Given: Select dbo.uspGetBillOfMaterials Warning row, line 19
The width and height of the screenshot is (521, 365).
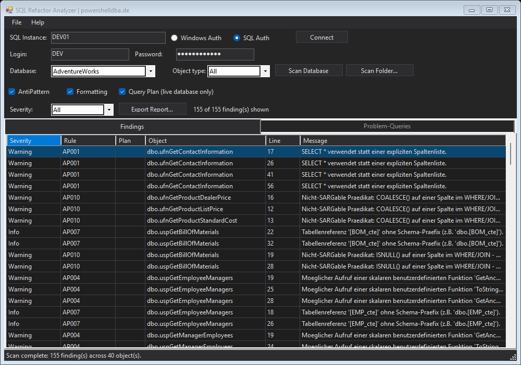Looking at the screenshot, I should point(256,255).
